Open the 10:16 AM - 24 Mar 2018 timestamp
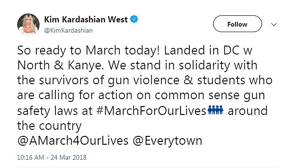The height and width of the screenshot is (168, 295). coord(52,157)
